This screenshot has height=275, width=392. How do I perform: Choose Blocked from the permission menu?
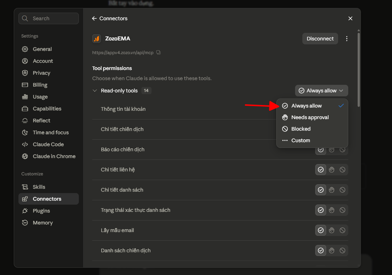(x=312, y=129)
